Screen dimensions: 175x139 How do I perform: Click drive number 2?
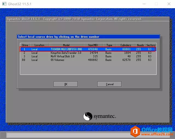(24, 53)
